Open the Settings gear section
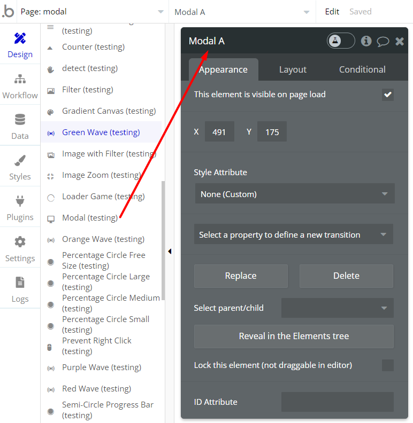The image size is (413, 423). click(x=20, y=249)
